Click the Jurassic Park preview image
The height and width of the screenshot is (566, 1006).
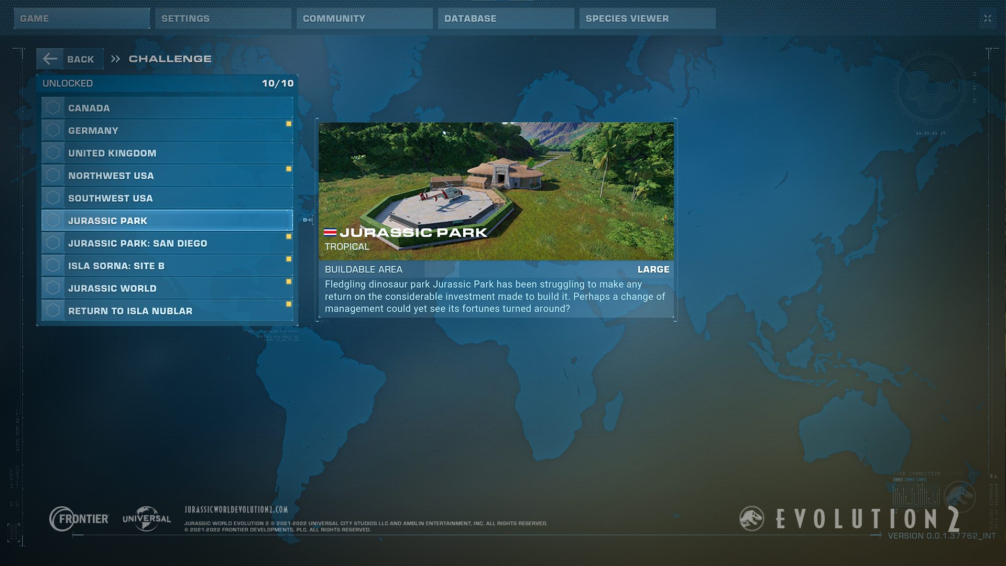(496, 191)
